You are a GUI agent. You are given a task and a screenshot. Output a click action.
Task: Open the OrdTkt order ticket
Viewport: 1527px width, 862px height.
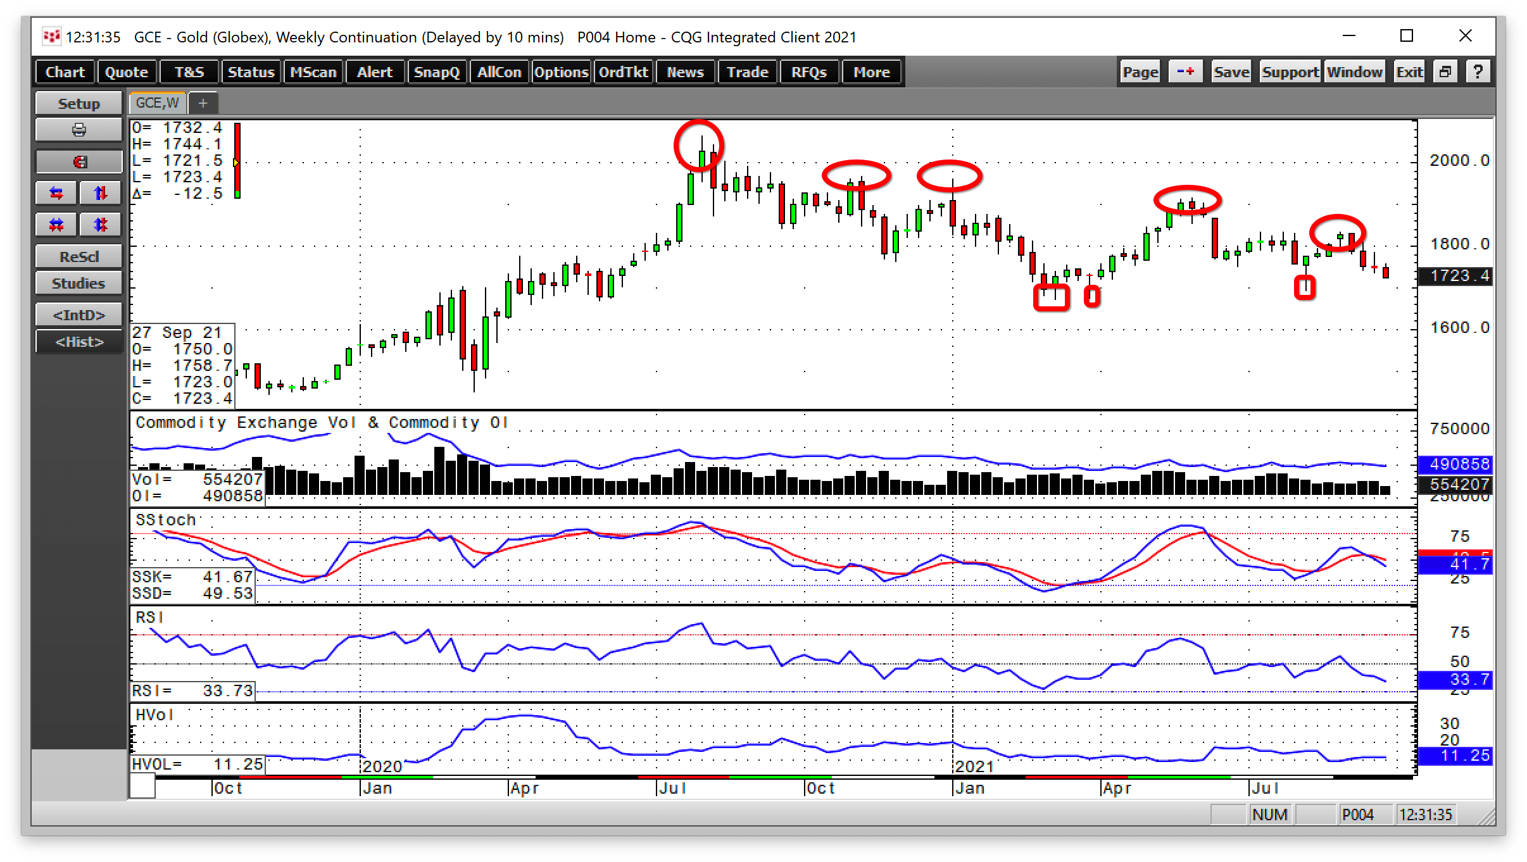(x=623, y=72)
